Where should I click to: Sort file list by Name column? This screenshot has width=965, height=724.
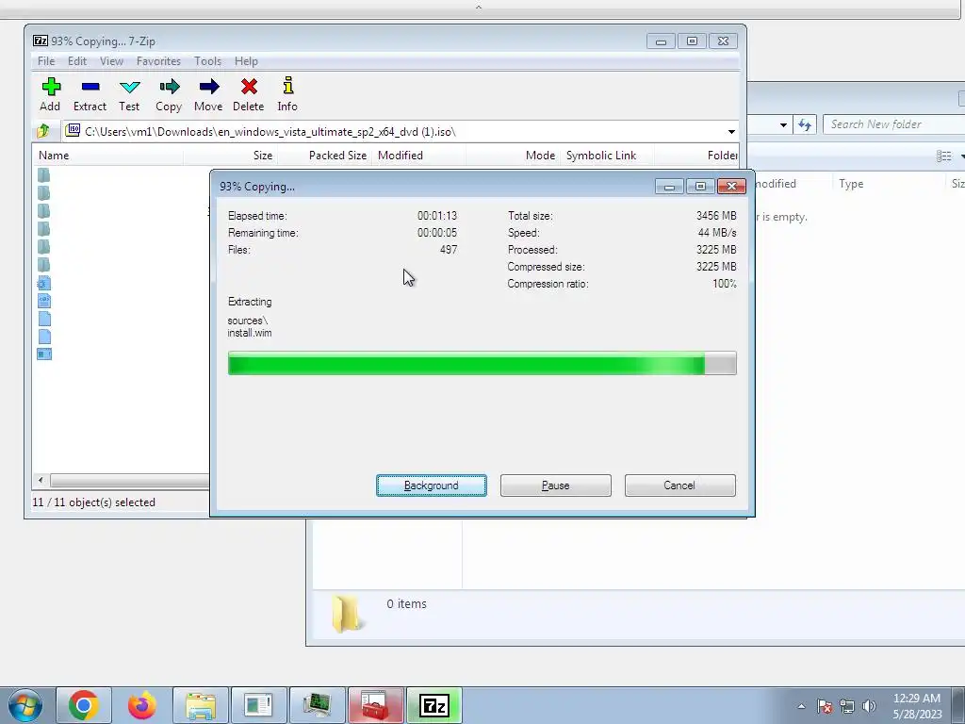(x=107, y=156)
